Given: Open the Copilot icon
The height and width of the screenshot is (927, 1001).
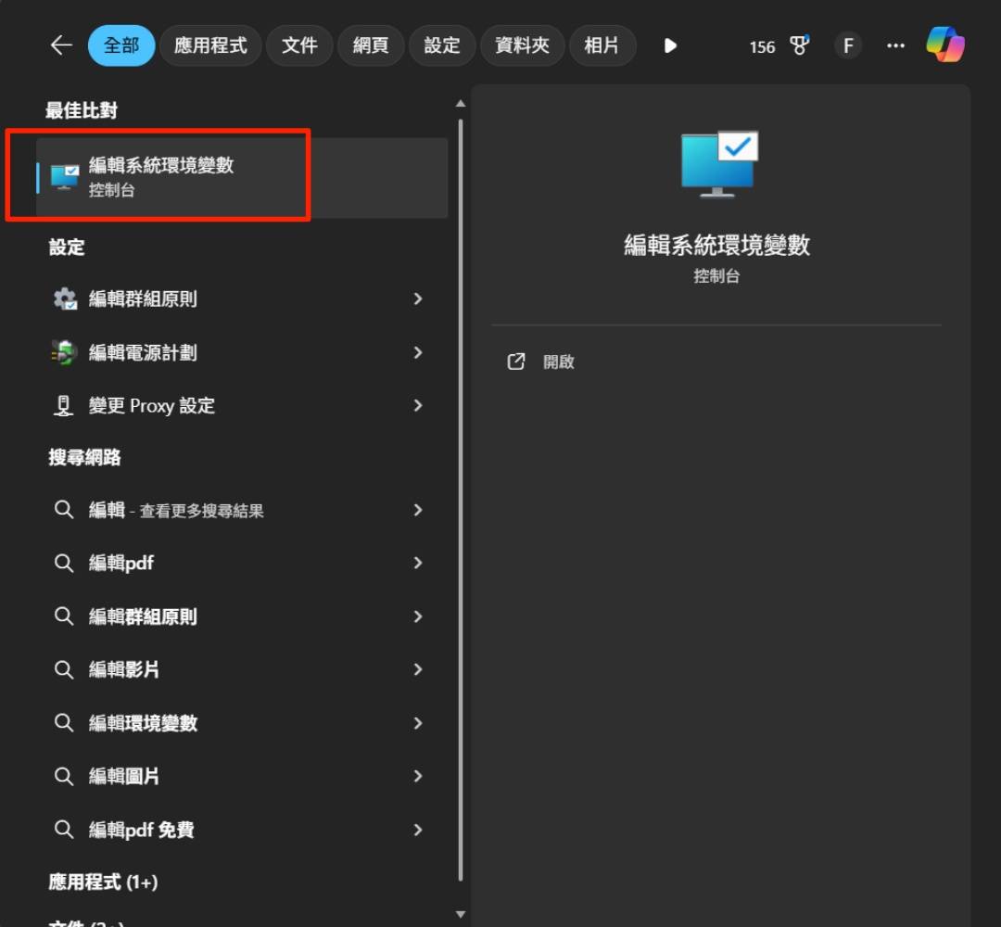Looking at the screenshot, I should (945, 45).
